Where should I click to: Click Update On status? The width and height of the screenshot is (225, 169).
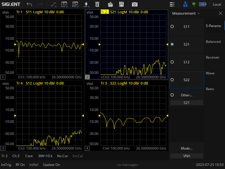[51, 165]
